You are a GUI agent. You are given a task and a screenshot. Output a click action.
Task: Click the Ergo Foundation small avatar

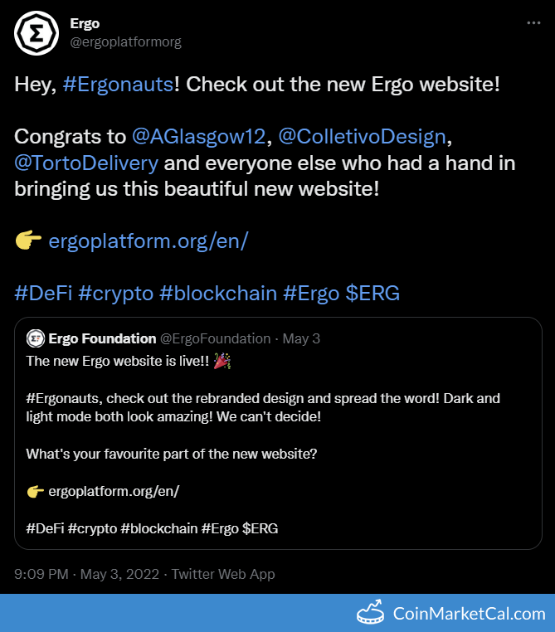pyautogui.click(x=36, y=338)
